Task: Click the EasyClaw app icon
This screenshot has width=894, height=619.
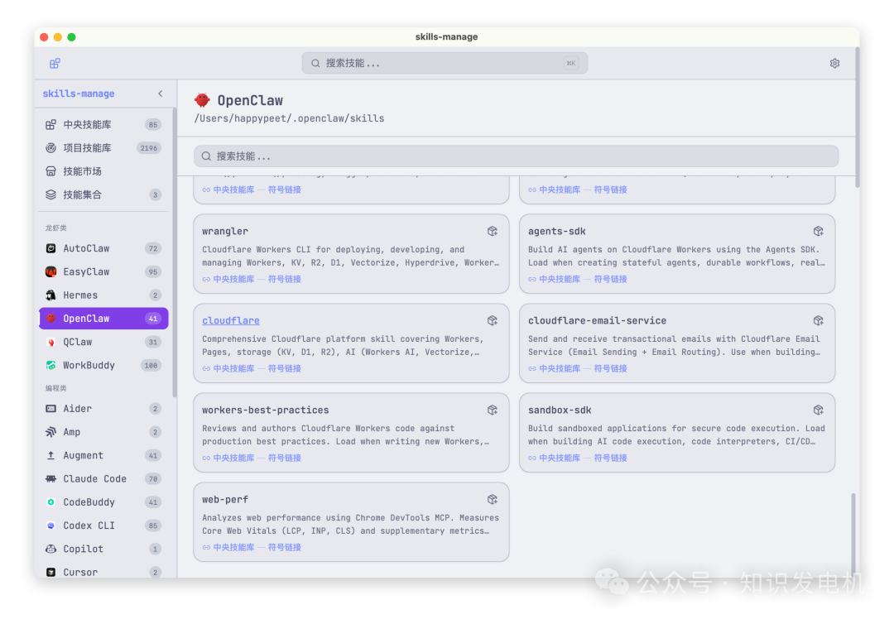Action: click(x=50, y=272)
